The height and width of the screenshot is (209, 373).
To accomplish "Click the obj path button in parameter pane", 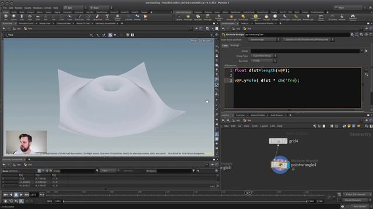I will (237, 28).
